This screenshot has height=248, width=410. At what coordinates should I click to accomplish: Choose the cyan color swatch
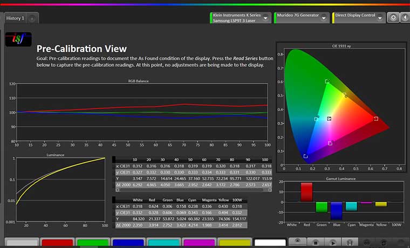[x=163, y=243]
